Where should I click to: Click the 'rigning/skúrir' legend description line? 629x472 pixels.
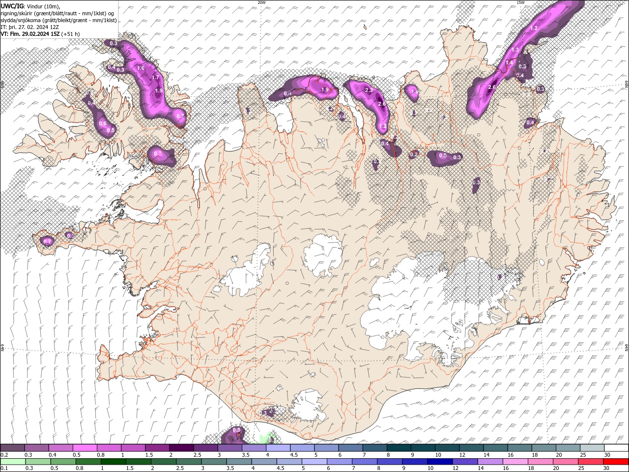click(x=57, y=13)
